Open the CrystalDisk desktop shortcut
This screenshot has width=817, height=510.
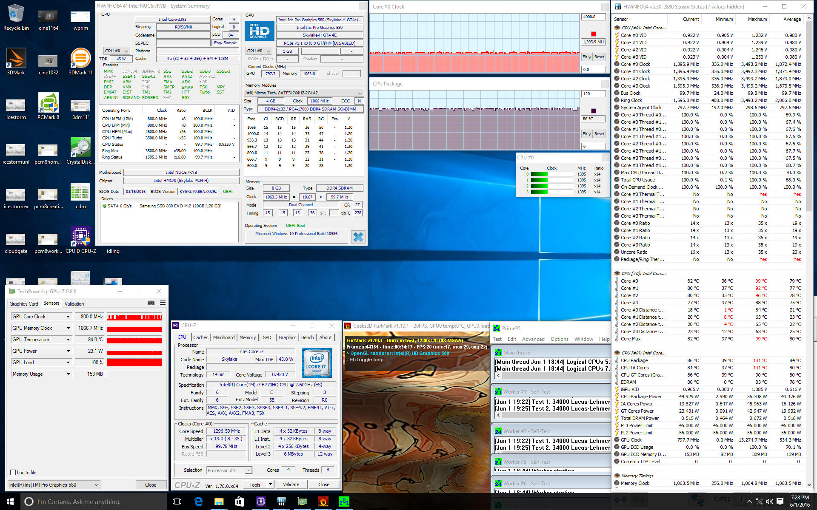coord(80,151)
